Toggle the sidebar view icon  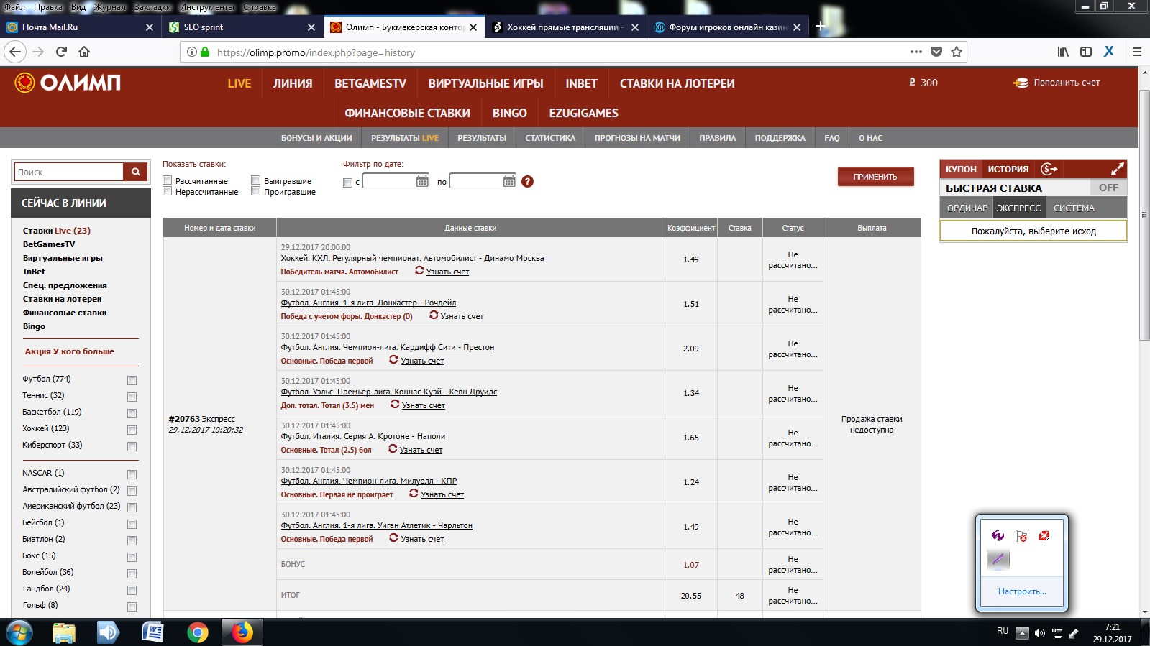(1086, 52)
